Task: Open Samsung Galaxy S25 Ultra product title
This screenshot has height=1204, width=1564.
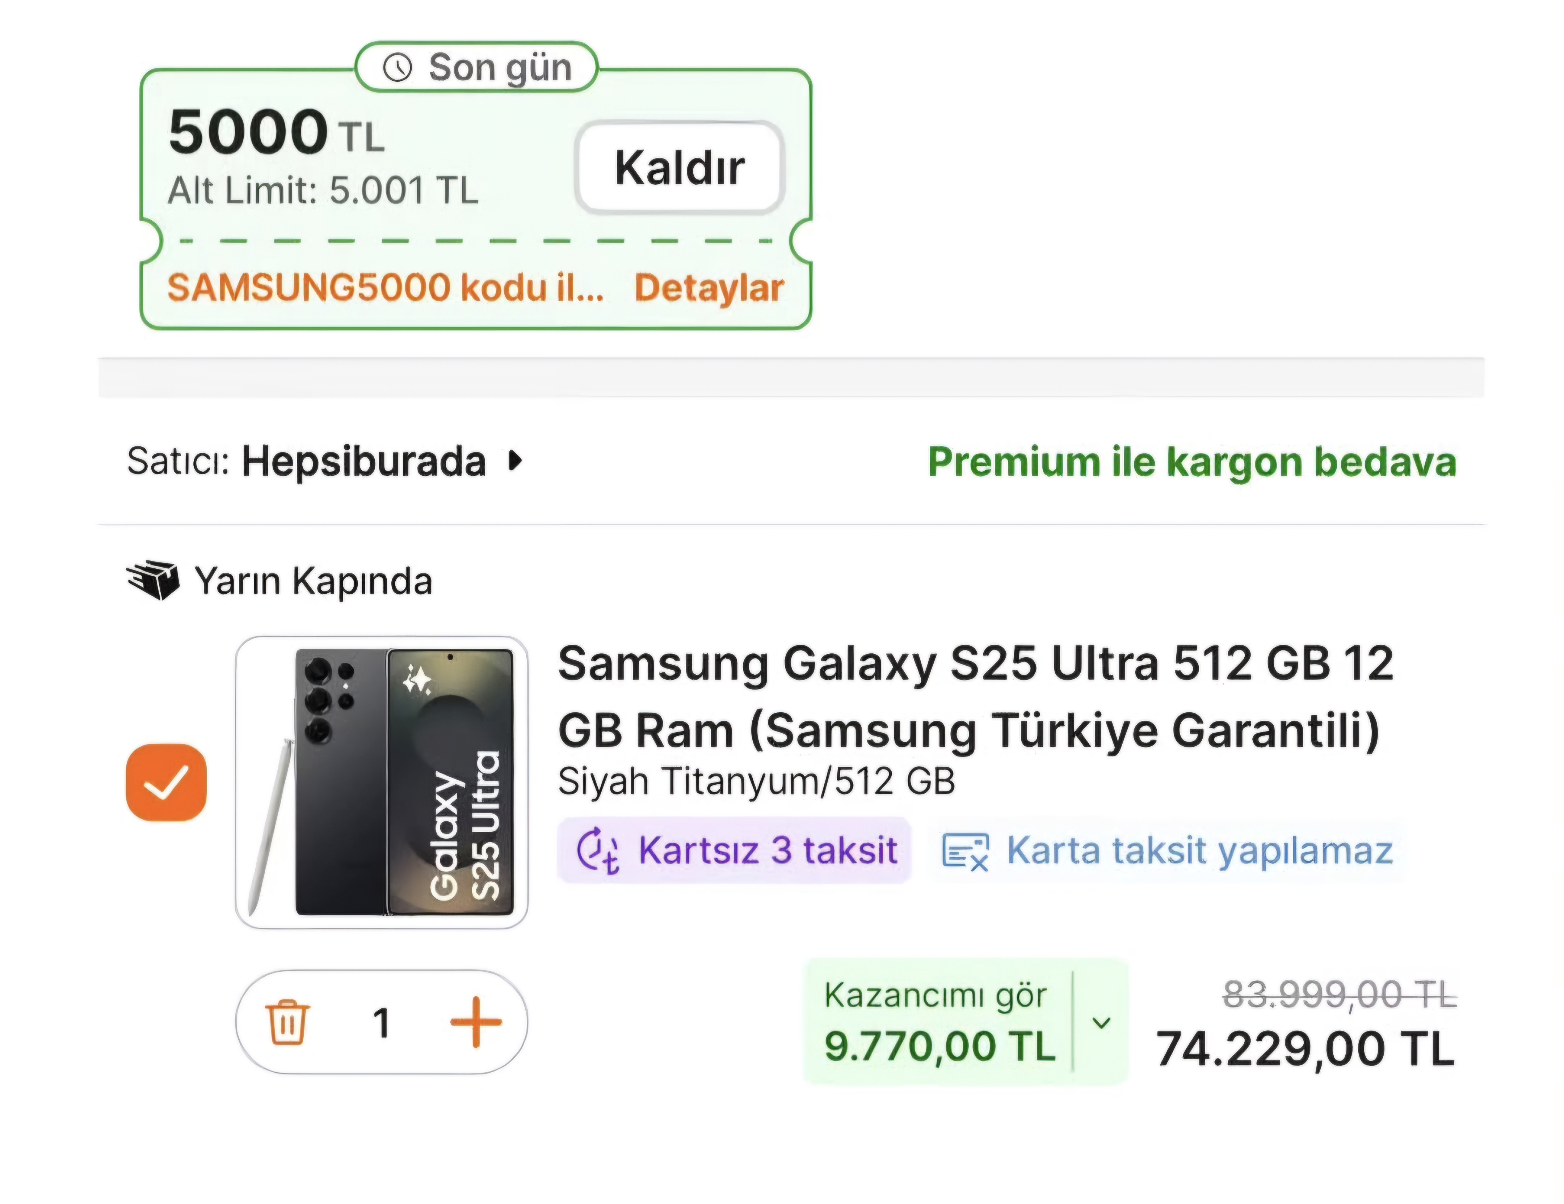Action: tap(975, 696)
